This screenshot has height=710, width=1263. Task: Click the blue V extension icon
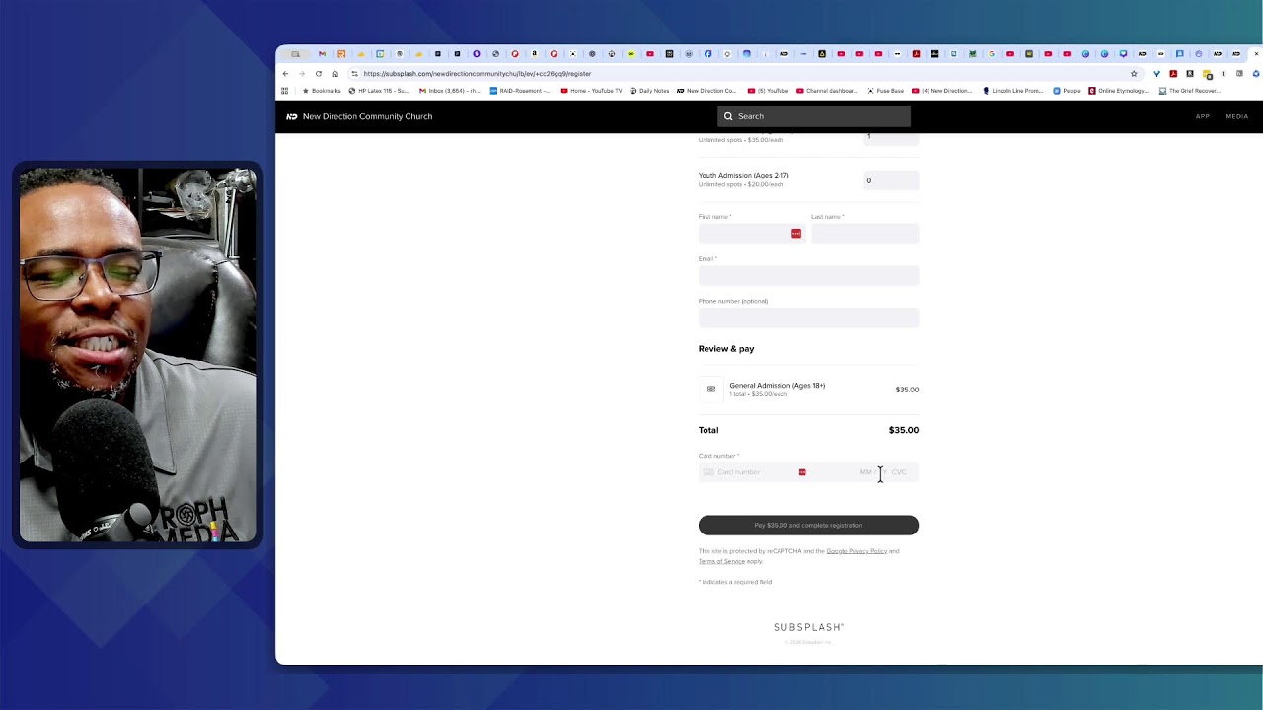click(x=1156, y=74)
